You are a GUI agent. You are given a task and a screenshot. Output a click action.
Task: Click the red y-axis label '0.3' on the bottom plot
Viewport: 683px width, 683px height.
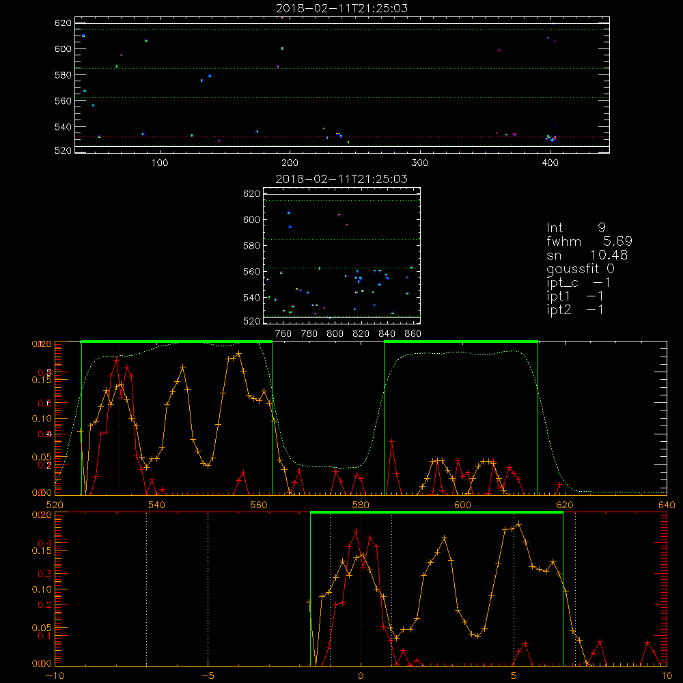pyautogui.click(x=45, y=574)
